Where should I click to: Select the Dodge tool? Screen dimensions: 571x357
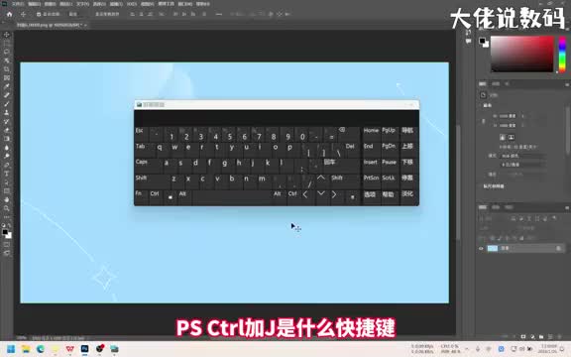7,157
